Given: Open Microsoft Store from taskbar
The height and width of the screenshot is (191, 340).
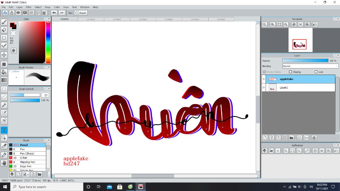Looking at the screenshot, I should click(120, 187).
